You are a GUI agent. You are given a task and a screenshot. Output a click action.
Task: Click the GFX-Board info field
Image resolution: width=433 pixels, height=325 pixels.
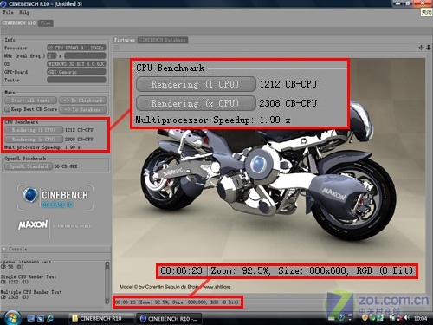(76, 72)
